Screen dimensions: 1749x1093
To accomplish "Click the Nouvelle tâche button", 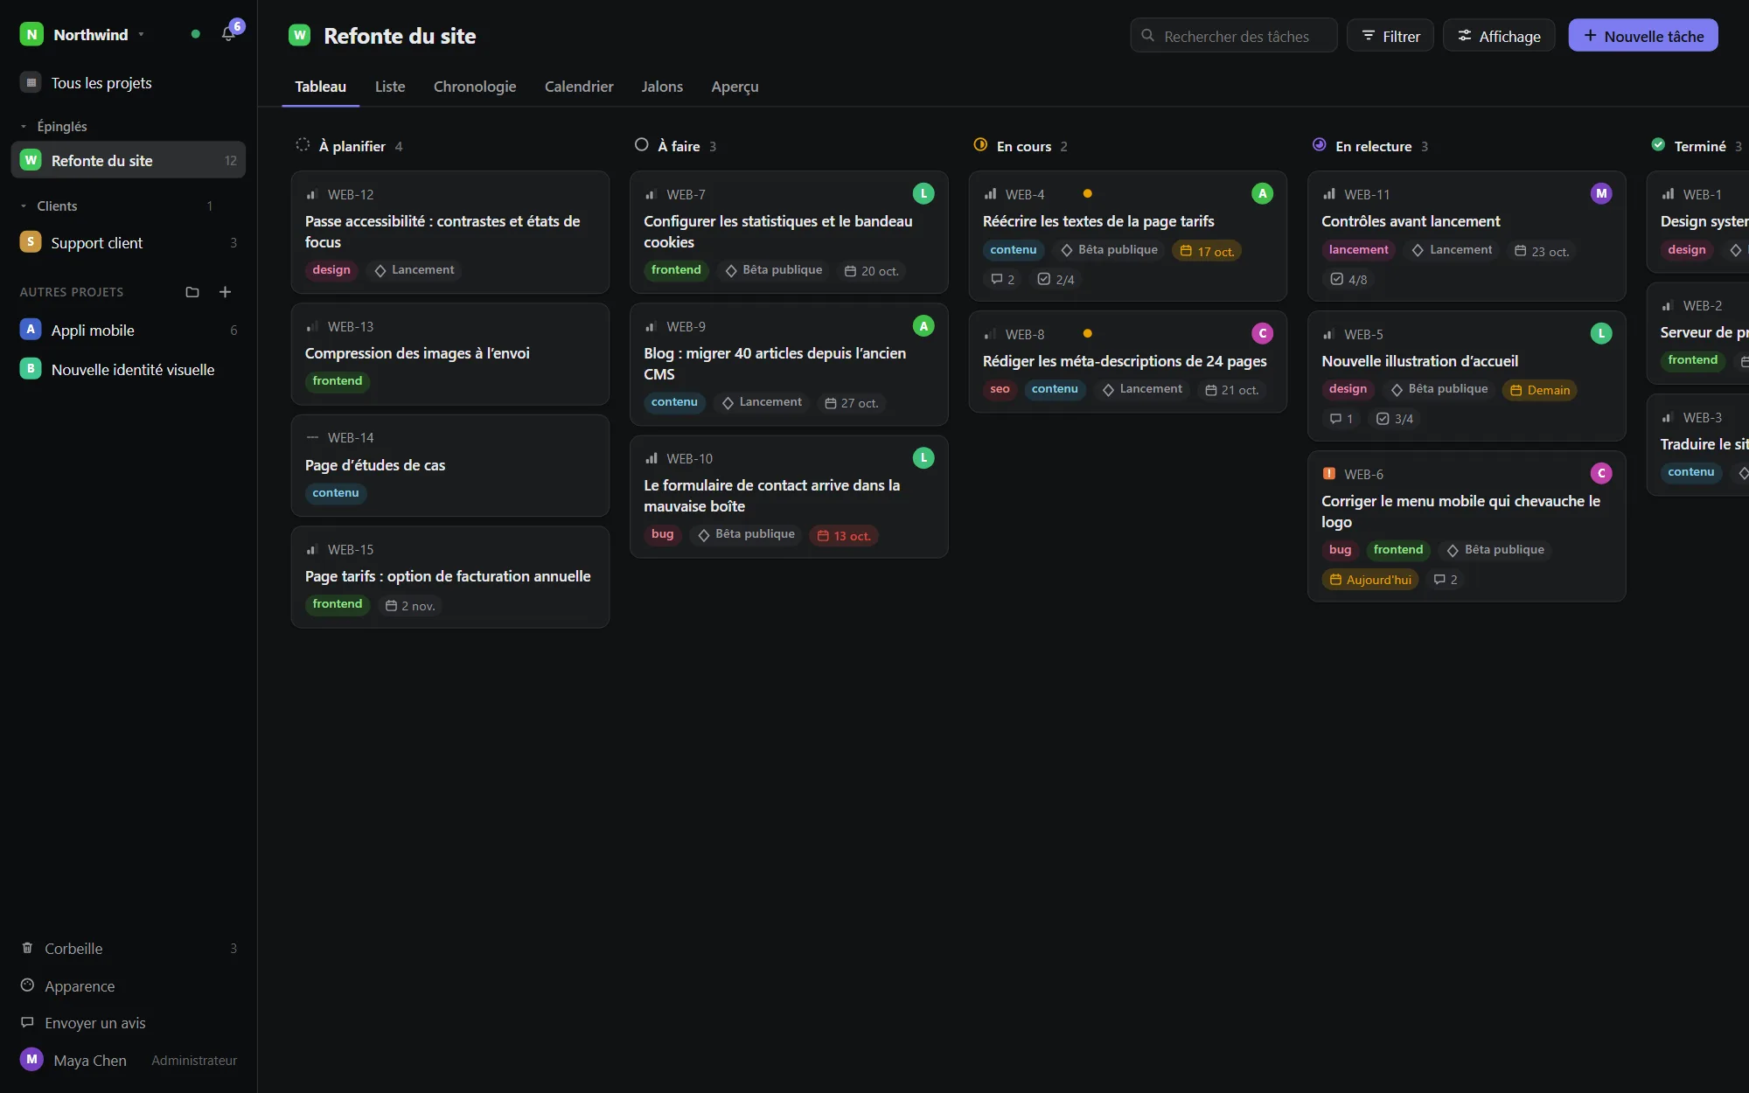I will (1643, 36).
